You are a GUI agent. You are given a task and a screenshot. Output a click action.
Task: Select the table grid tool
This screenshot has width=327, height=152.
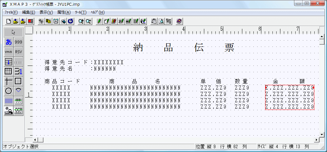point(9,72)
